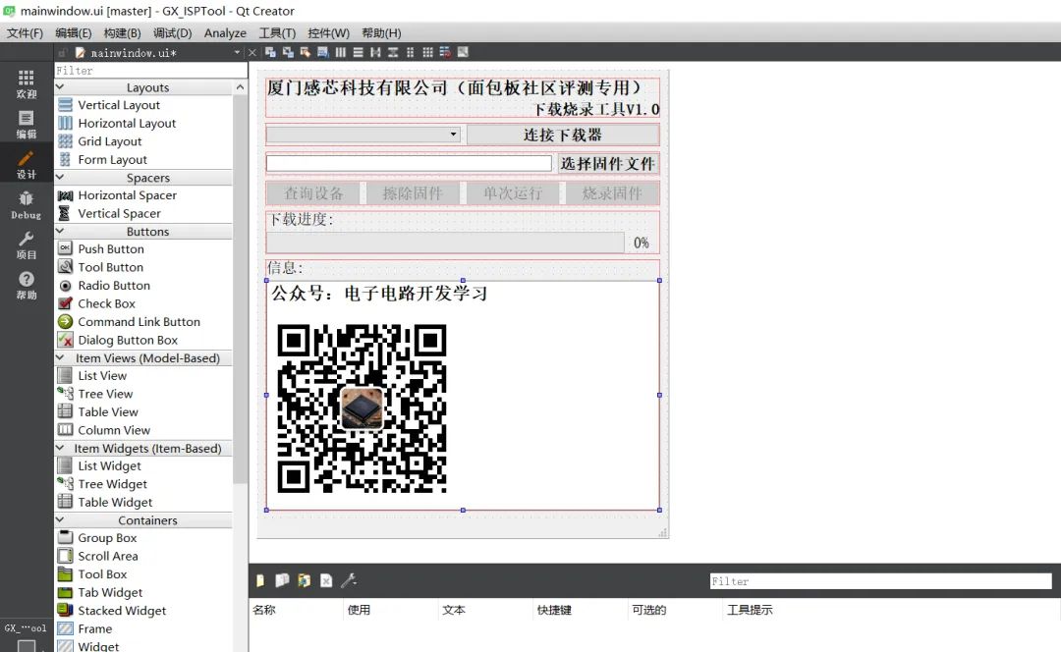1061x652 pixels.
Task: Click the widget box Filter field
Action: click(x=150, y=71)
